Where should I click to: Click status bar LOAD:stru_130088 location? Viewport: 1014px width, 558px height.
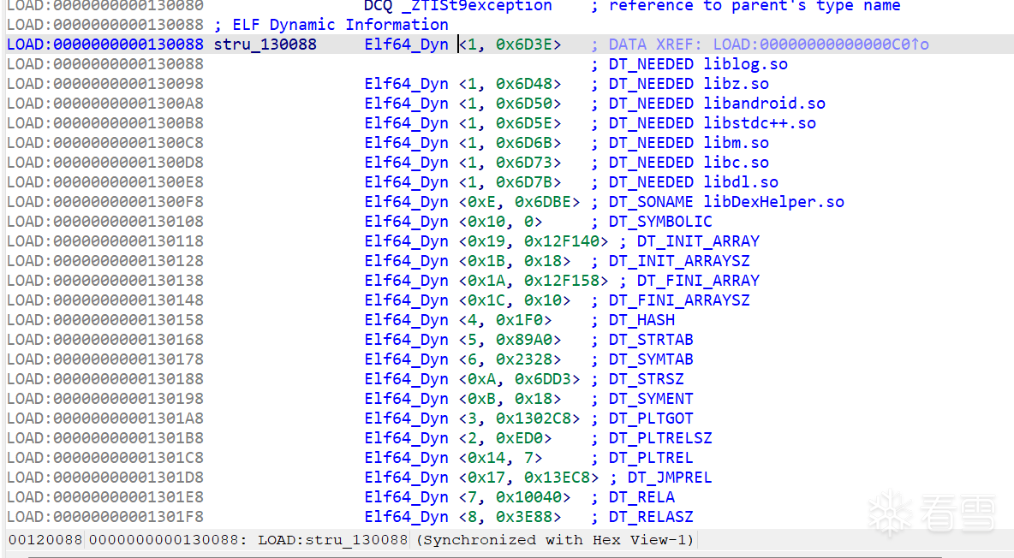pyautogui.click(x=332, y=540)
